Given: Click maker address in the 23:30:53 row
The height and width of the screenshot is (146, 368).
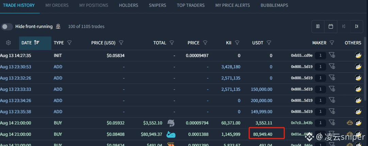Looking at the screenshot, I should 302,67.
